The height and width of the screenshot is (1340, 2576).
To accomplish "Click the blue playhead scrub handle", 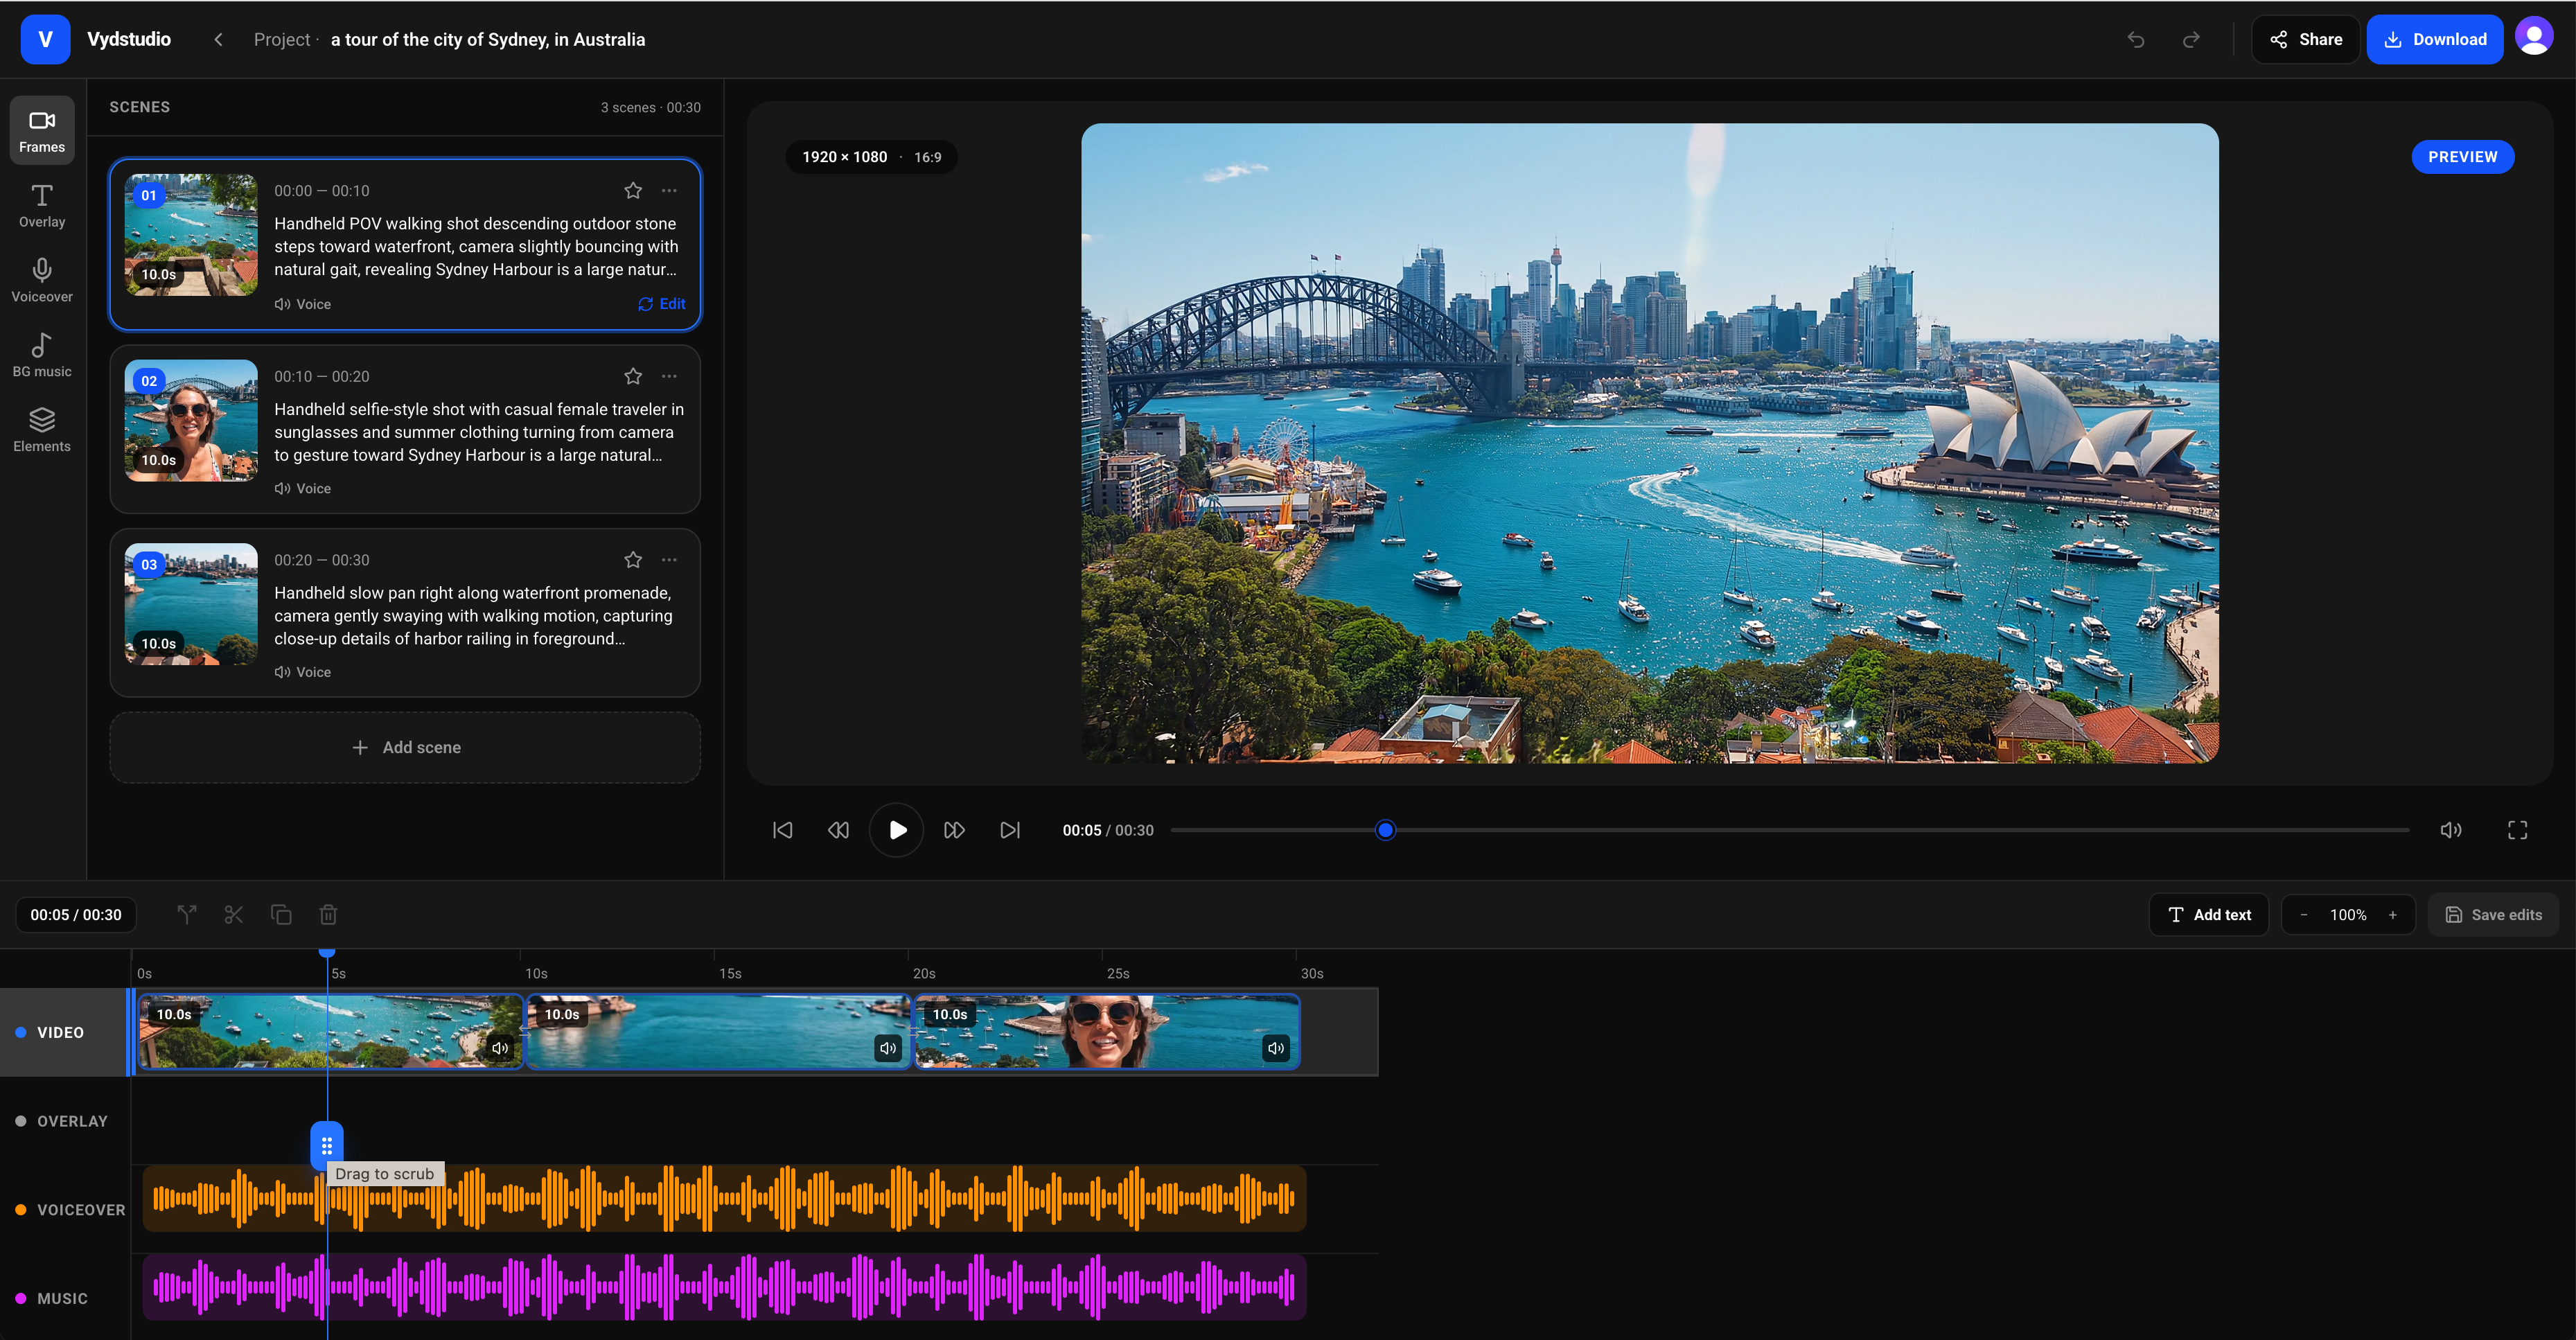I will (327, 1145).
